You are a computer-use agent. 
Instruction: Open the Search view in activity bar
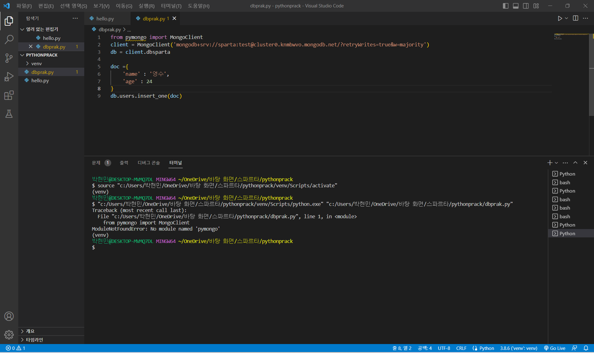[9, 40]
